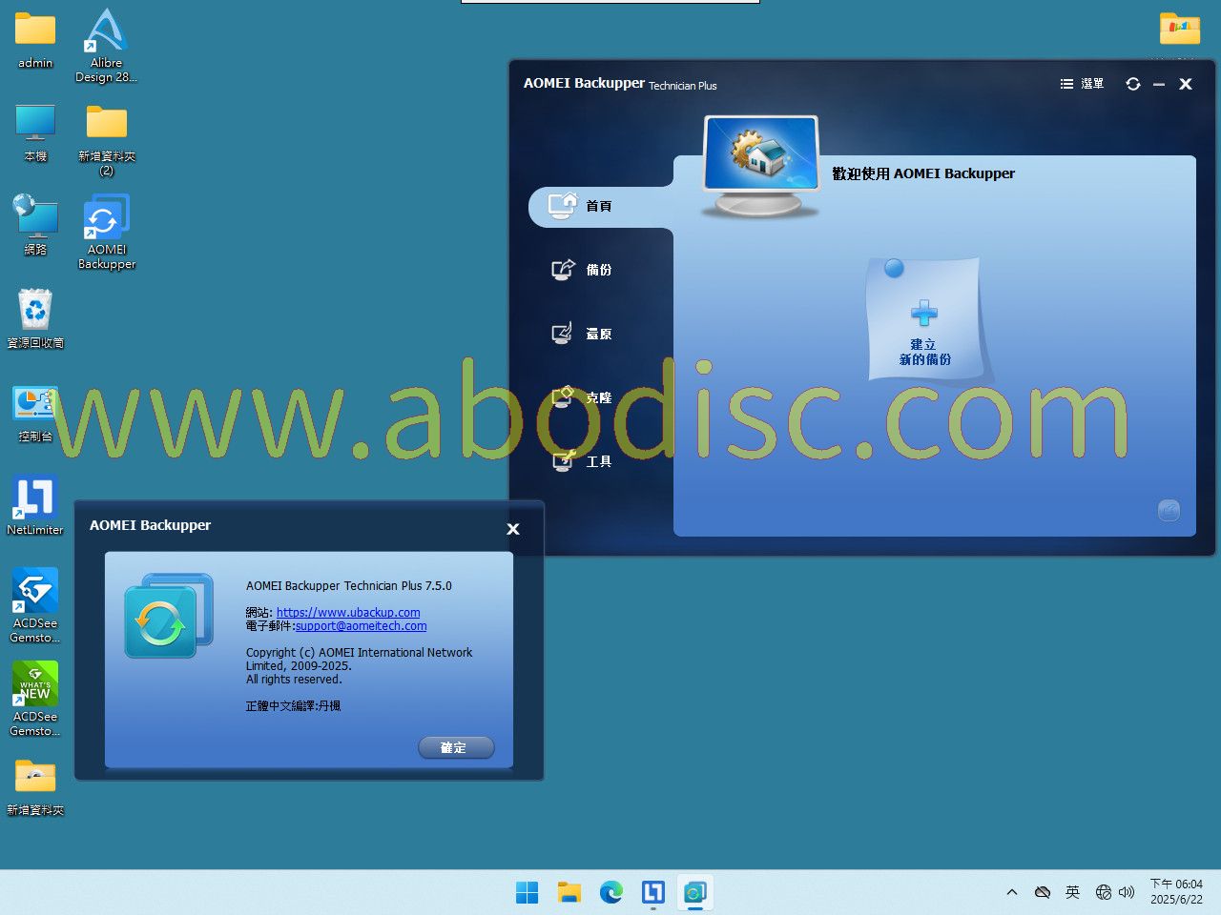Open the https://www.ubackup.com link
This screenshot has height=915, width=1221.
[348, 613]
